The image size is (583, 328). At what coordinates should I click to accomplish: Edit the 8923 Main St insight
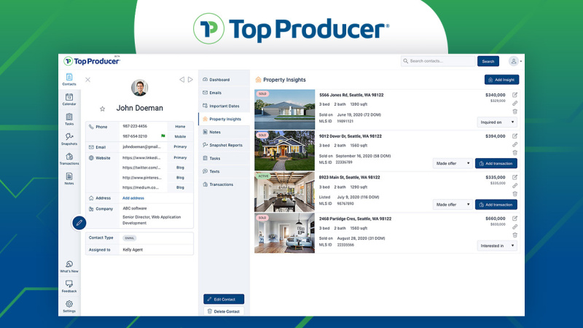[x=515, y=177]
